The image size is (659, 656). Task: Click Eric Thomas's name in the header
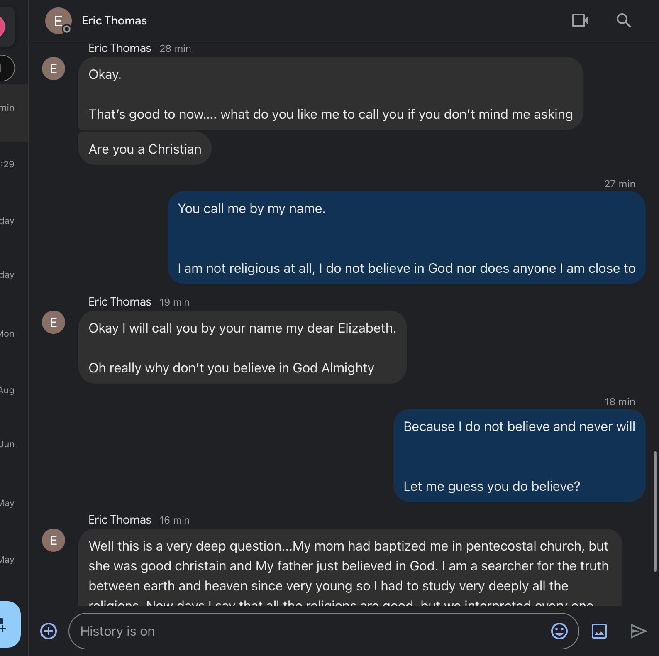[x=114, y=20]
